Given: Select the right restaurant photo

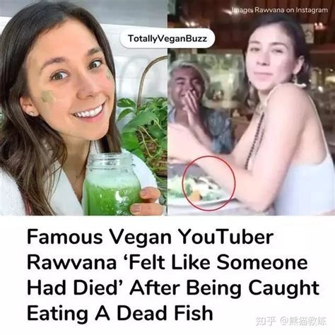Looking at the screenshot, I should point(252,107).
